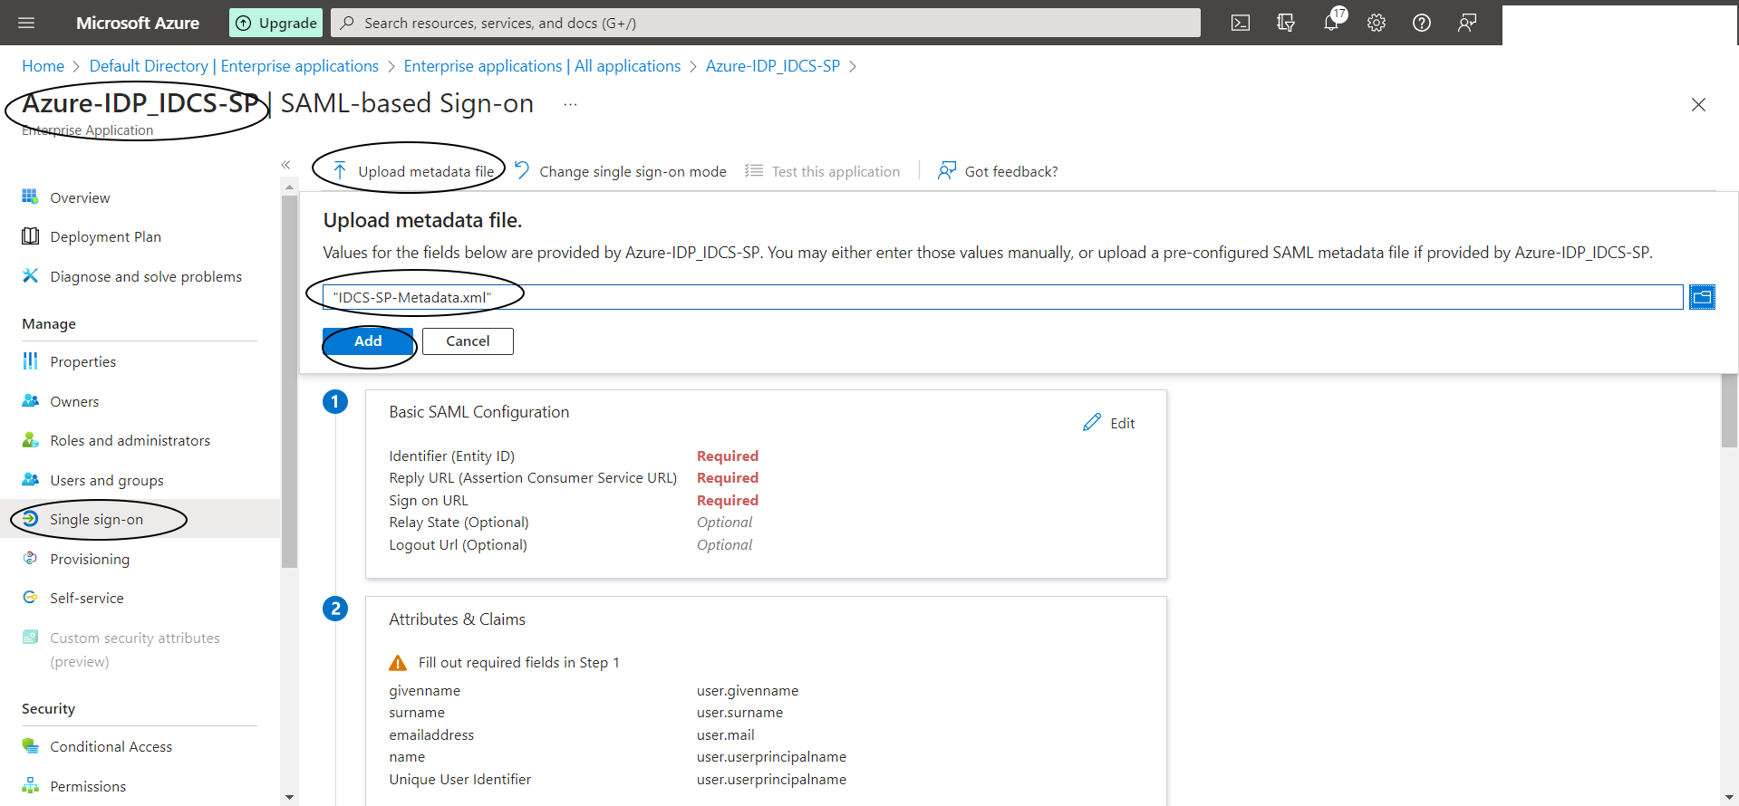The height and width of the screenshot is (806, 1739).
Task: Click the pencil icon in Basic SAML Configuration
Action: (1092, 423)
